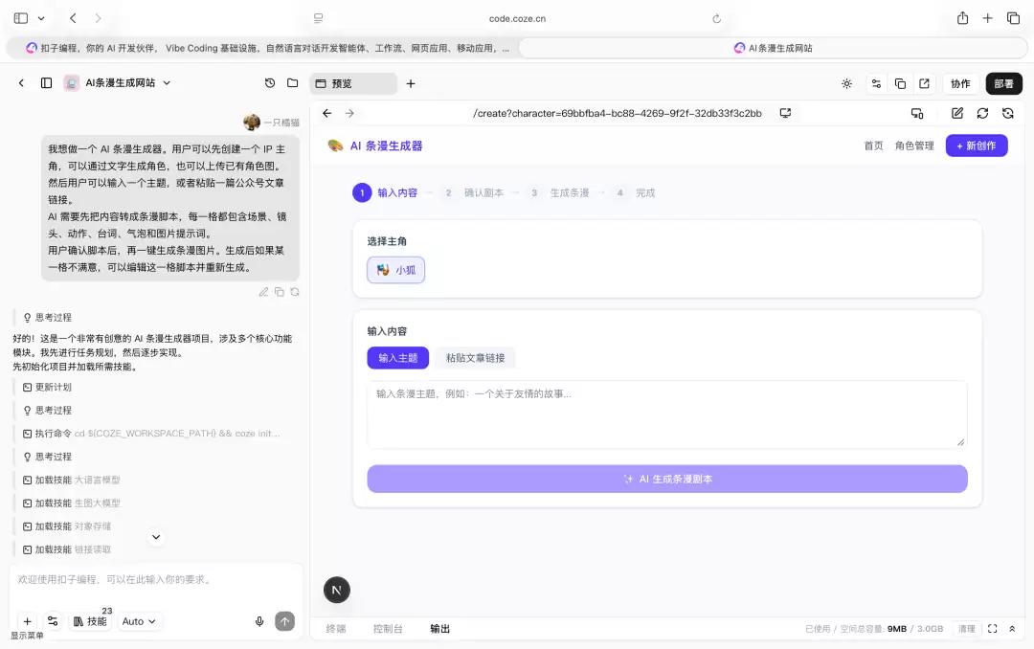Open preview in external window icon

[924, 84]
